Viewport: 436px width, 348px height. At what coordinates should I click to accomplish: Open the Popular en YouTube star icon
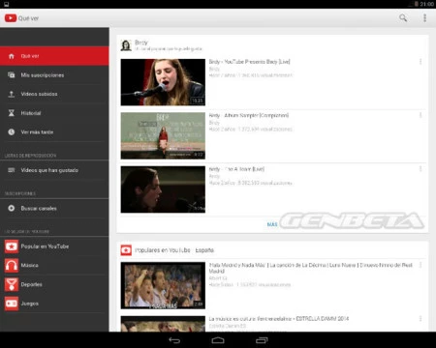tap(12, 246)
